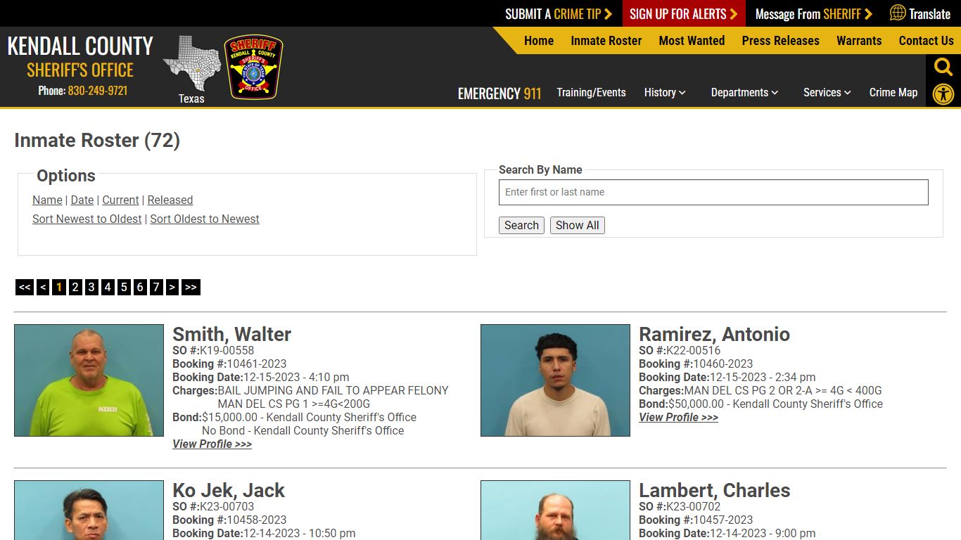View Profile for Walter Smith

[212, 444]
